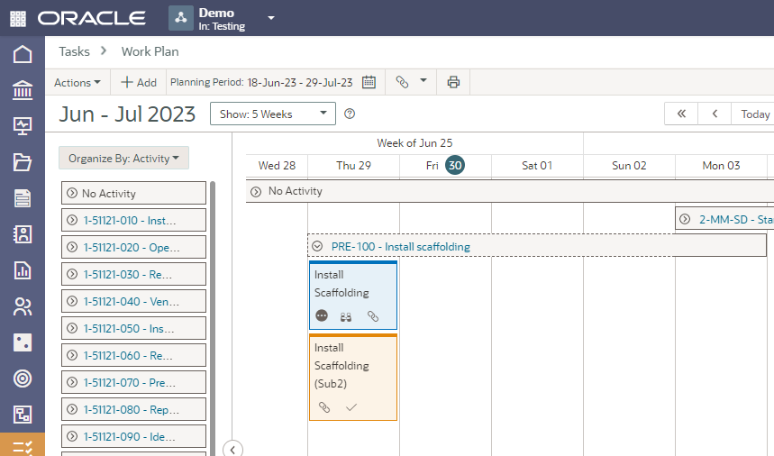Open the Organize By: Activity dropdown
This screenshot has width=774, height=456.
tap(123, 159)
